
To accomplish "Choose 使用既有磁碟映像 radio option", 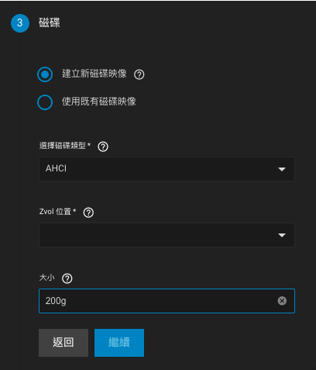I will point(45,102).
